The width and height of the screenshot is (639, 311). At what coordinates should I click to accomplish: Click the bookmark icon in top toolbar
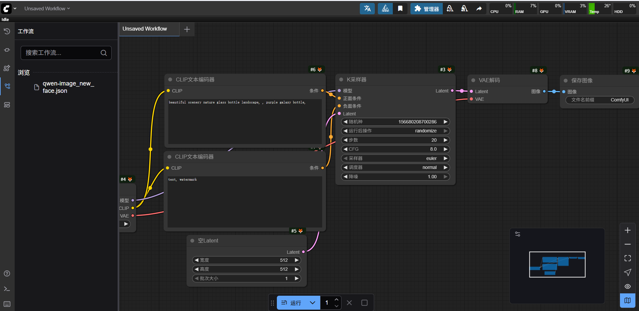point(400,9)
